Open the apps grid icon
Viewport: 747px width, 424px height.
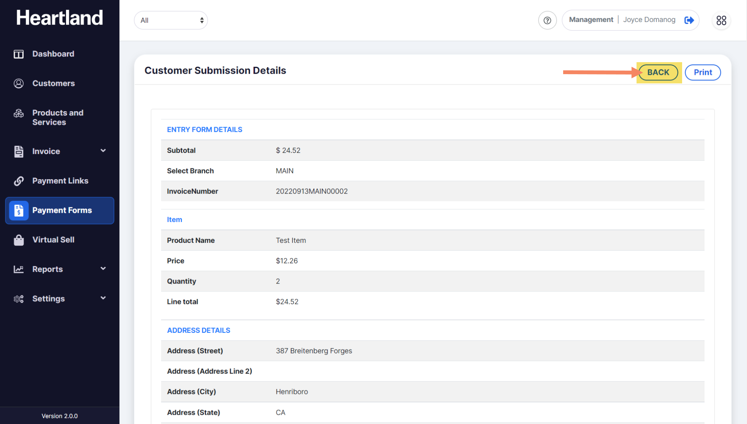[721, 20]
